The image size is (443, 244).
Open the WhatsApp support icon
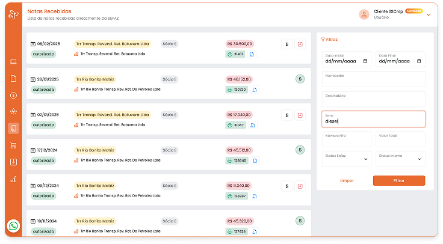(x=14, y=226)
